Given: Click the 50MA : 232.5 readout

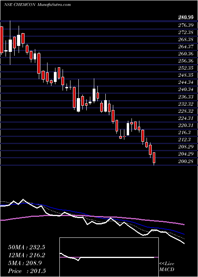Looking at the screenshot, I should (x=27, y=247).
